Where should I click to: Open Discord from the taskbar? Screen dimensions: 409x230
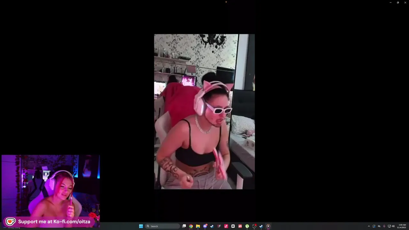click(x=205, y=226)
